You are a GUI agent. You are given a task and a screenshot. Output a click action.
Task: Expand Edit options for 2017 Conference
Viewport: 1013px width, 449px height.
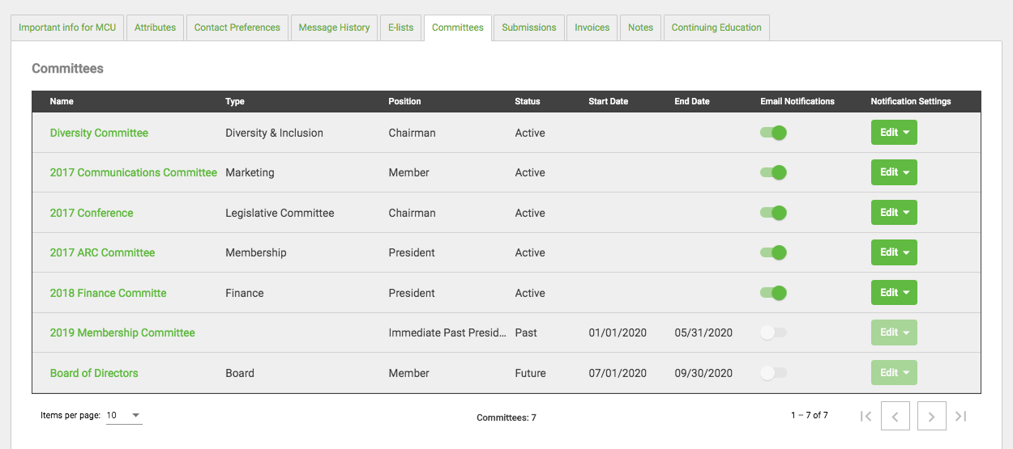pyautogui.click(x=894, y=213)
